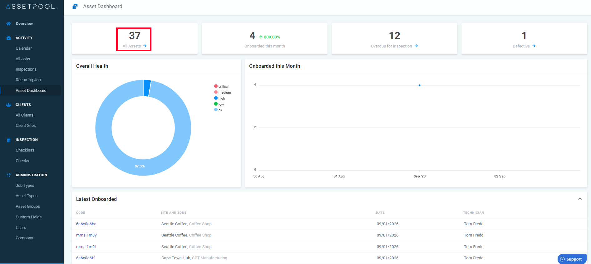Click the Asset Dashboard header coins icon
The width and height of the screenshot is (591, 264).
[x=75, y=6]
